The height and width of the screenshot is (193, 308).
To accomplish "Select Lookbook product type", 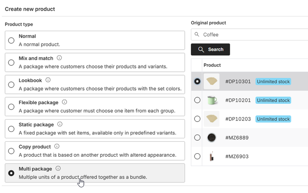I will (x=11, y=85).
